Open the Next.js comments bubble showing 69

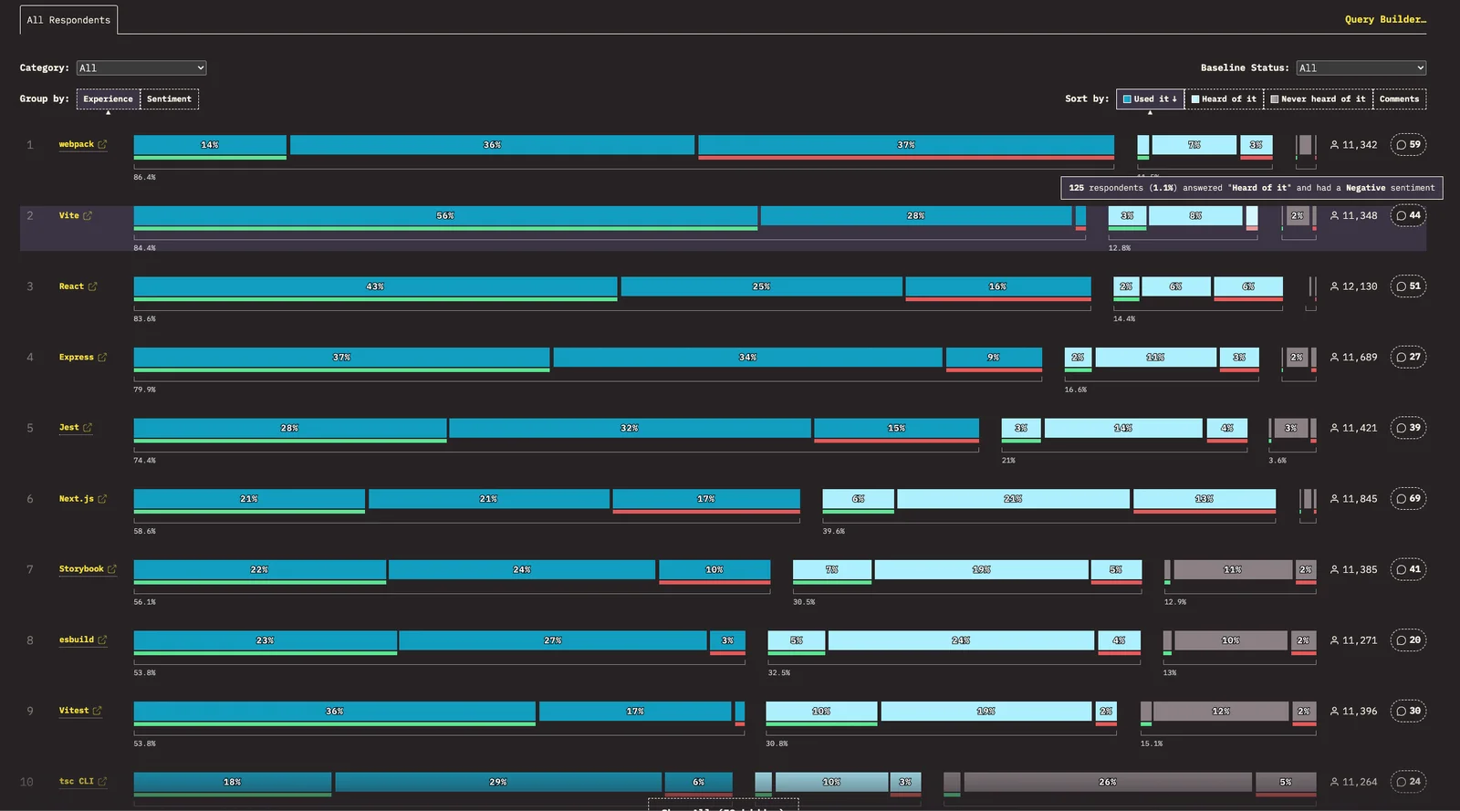(x=1408, y=498)
